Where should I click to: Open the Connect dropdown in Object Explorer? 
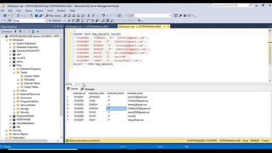7,31
